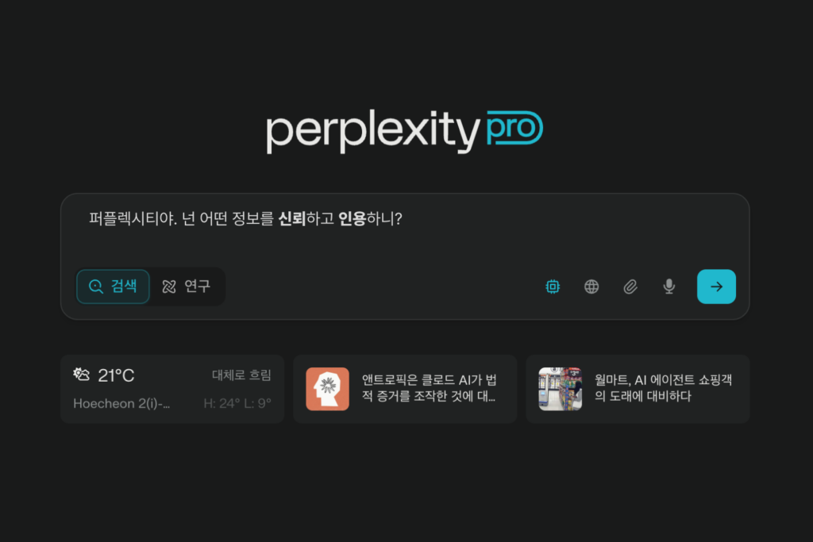Attach a file with paperclip icon
Screen dimensions: 813x542
pyautogui.click(x=630, y=286)
